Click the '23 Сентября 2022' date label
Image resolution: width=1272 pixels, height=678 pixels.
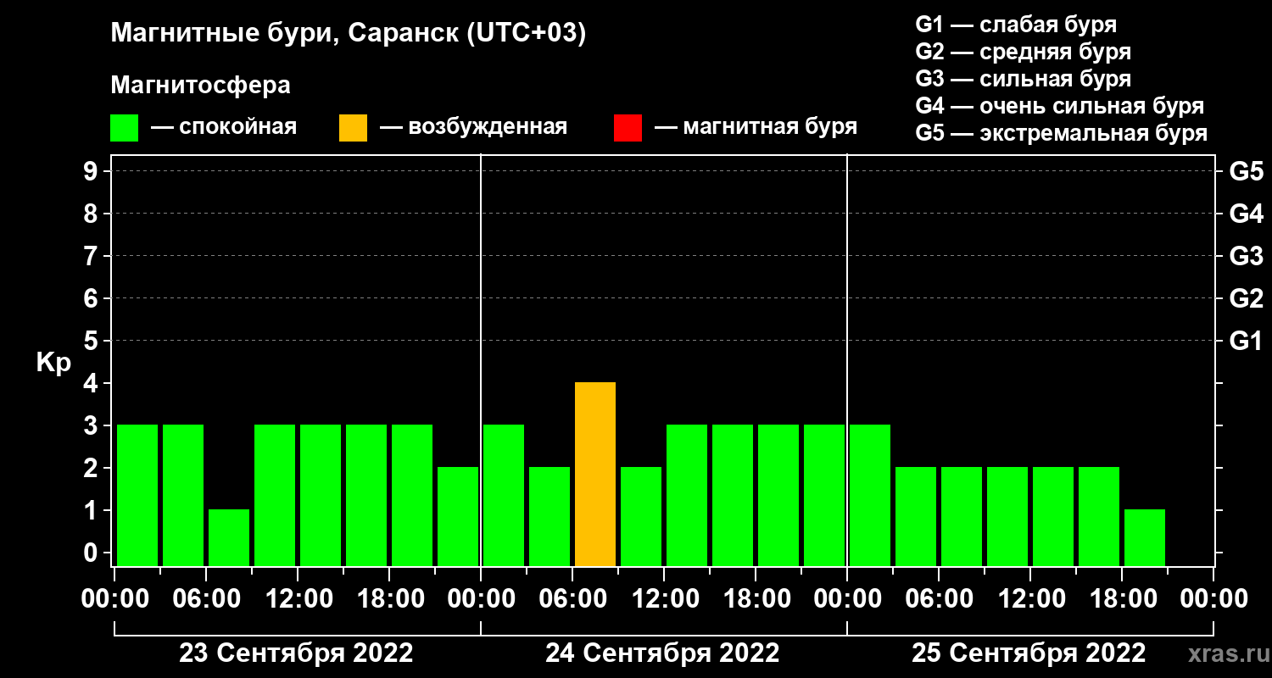(296, 653)
